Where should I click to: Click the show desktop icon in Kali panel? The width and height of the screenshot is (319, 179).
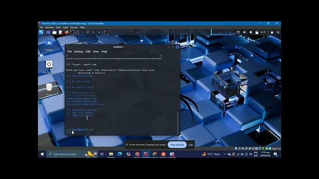[48, 32]
